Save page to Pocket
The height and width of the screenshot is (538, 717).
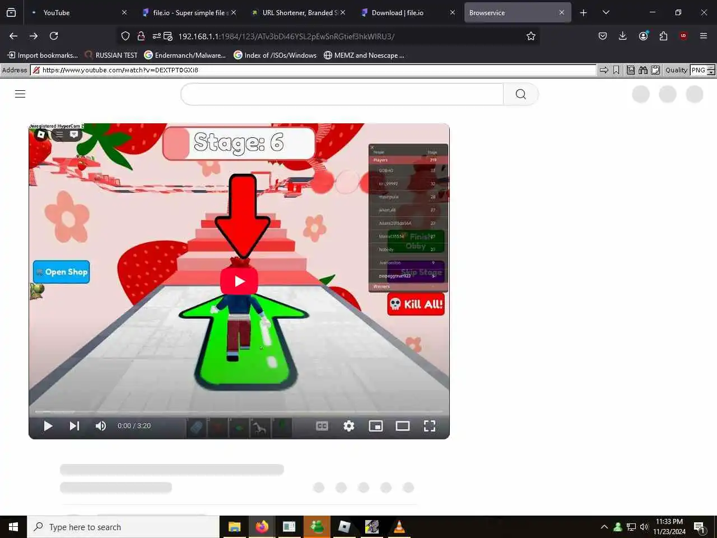click(x=603, y=36)
